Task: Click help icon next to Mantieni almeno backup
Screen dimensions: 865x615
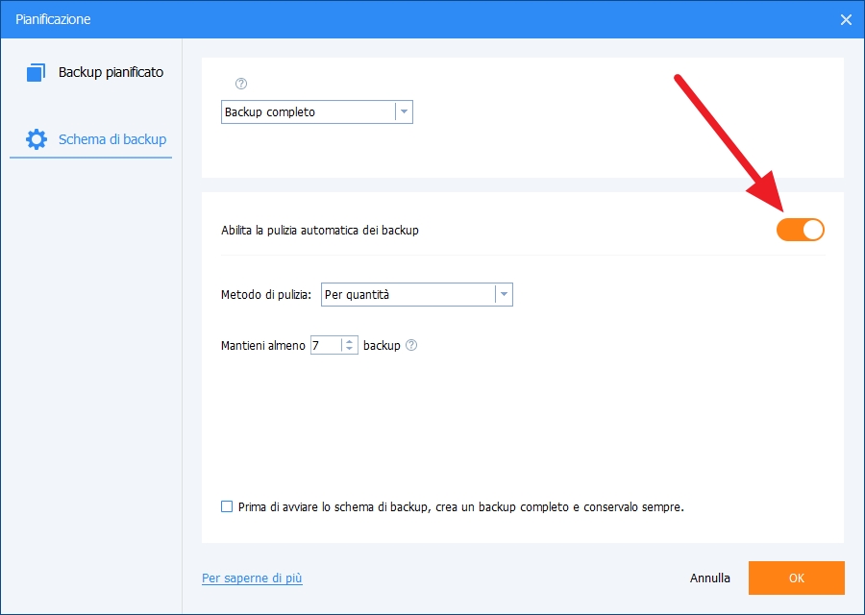Action: (411, 345)
